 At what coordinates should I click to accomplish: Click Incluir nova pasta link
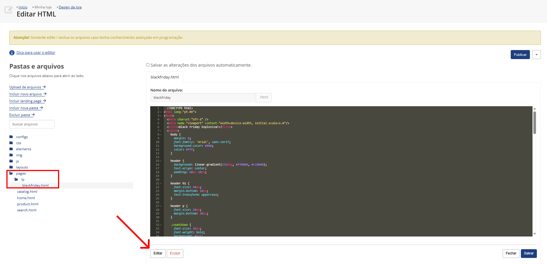tap(26, 108)
